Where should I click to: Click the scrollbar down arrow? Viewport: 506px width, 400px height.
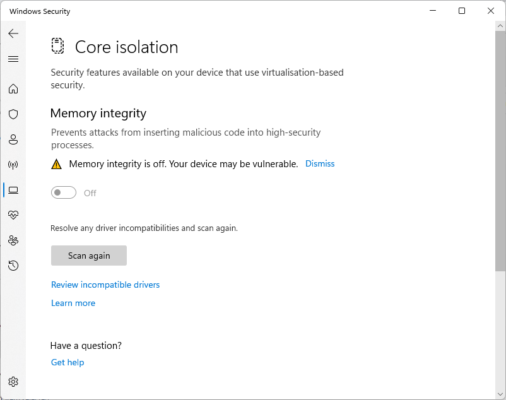point(500,393)
